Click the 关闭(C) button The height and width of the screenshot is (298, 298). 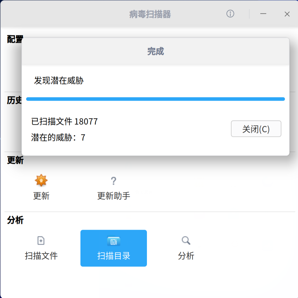(x=256, y=129)
